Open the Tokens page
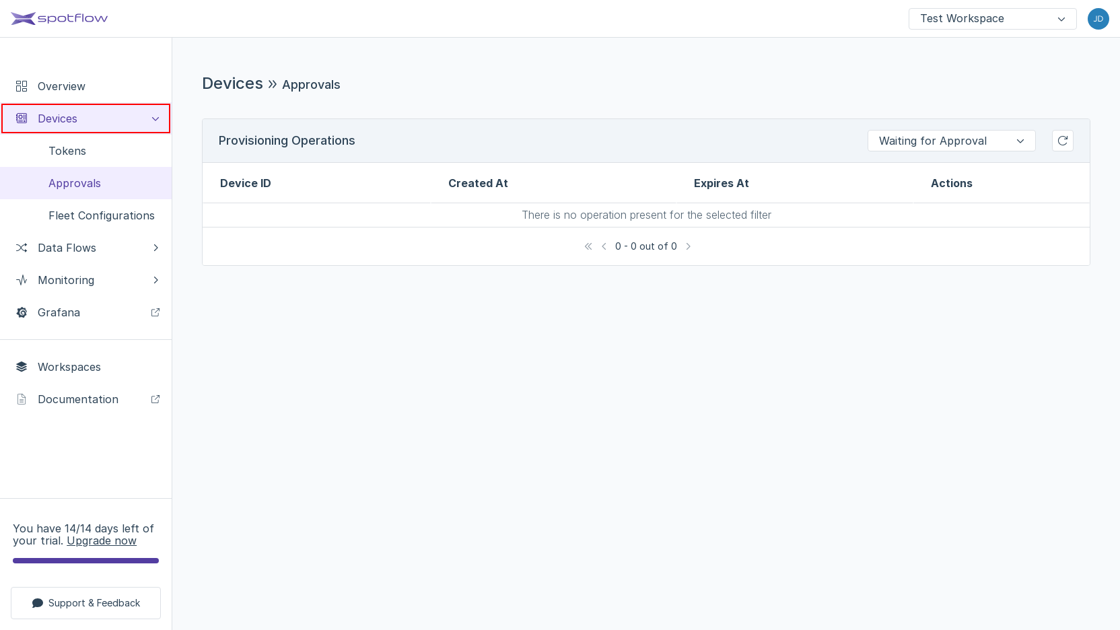1120x630 pixels. pos(86,151)
